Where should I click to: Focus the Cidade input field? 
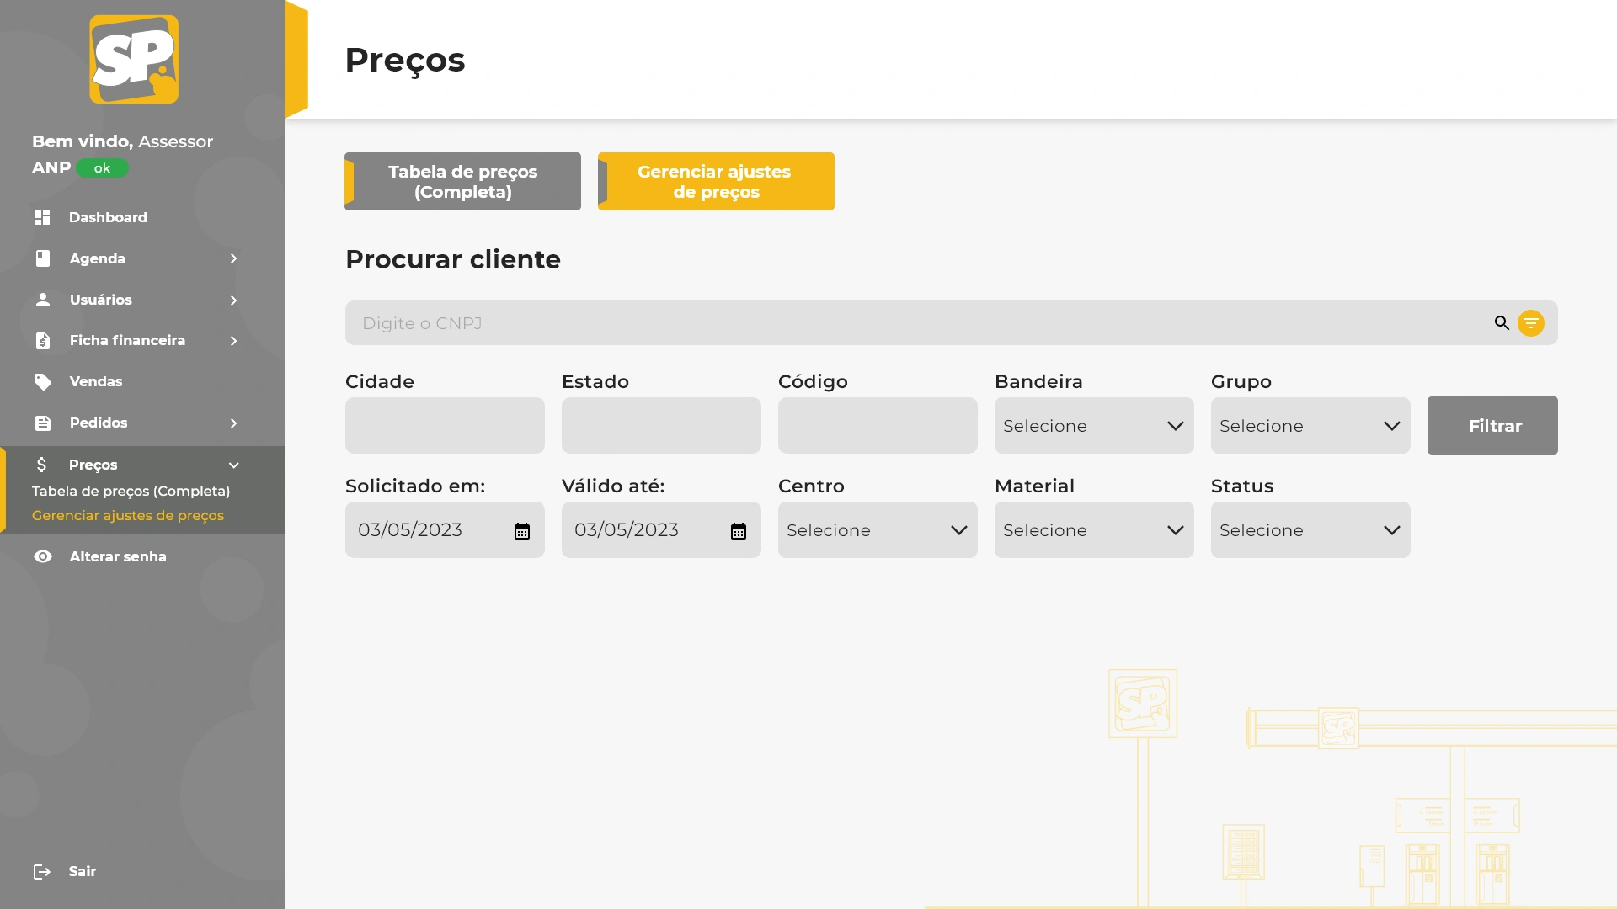pos(445,426)
